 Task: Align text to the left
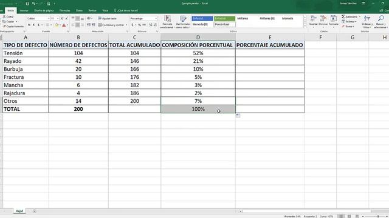pos(73,25)
